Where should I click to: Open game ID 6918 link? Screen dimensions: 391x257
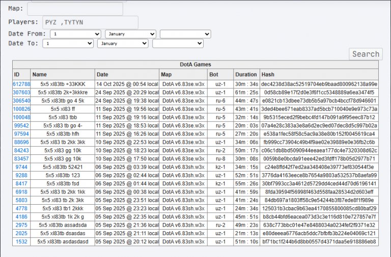point(21,192)
